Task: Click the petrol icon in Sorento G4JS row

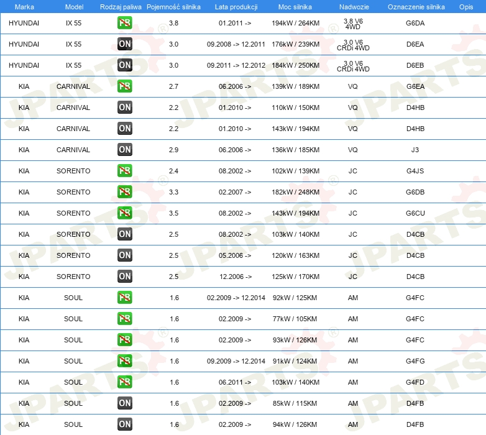Action: coord(124,171)
